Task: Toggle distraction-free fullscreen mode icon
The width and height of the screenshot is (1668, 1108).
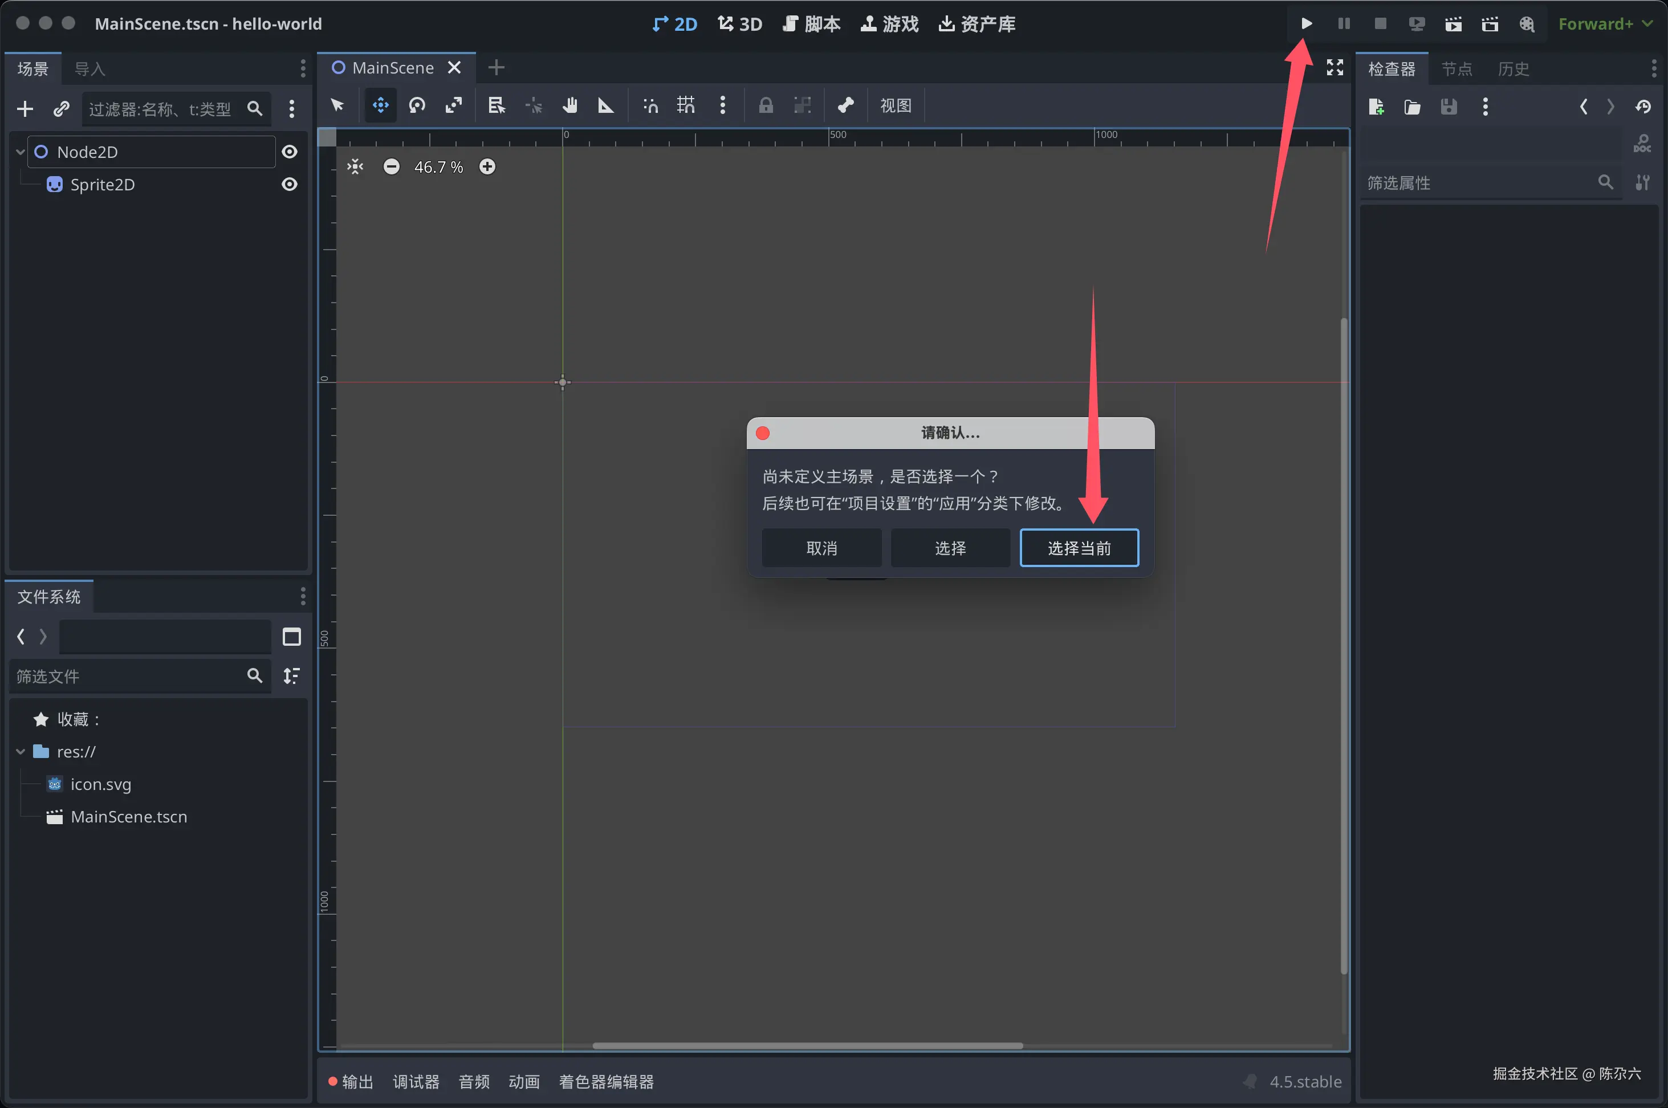Action: click(1335, 68)
